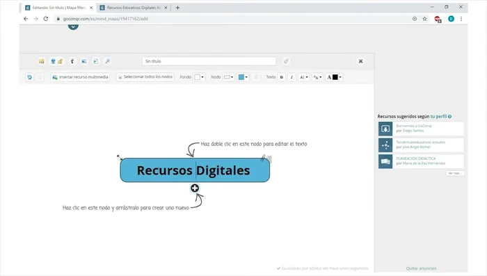Close the Editando: Sin título tab
Viewport: 487px width, 276px height.
[x=91, y=8]
